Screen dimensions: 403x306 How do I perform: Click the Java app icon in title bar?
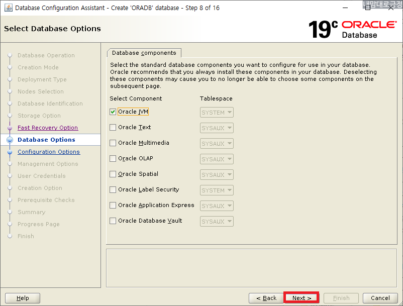[8, 8]
